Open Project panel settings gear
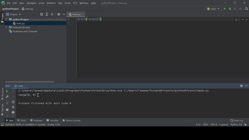The height and width of the screenshot is (140, 249). tap(59, 14)
